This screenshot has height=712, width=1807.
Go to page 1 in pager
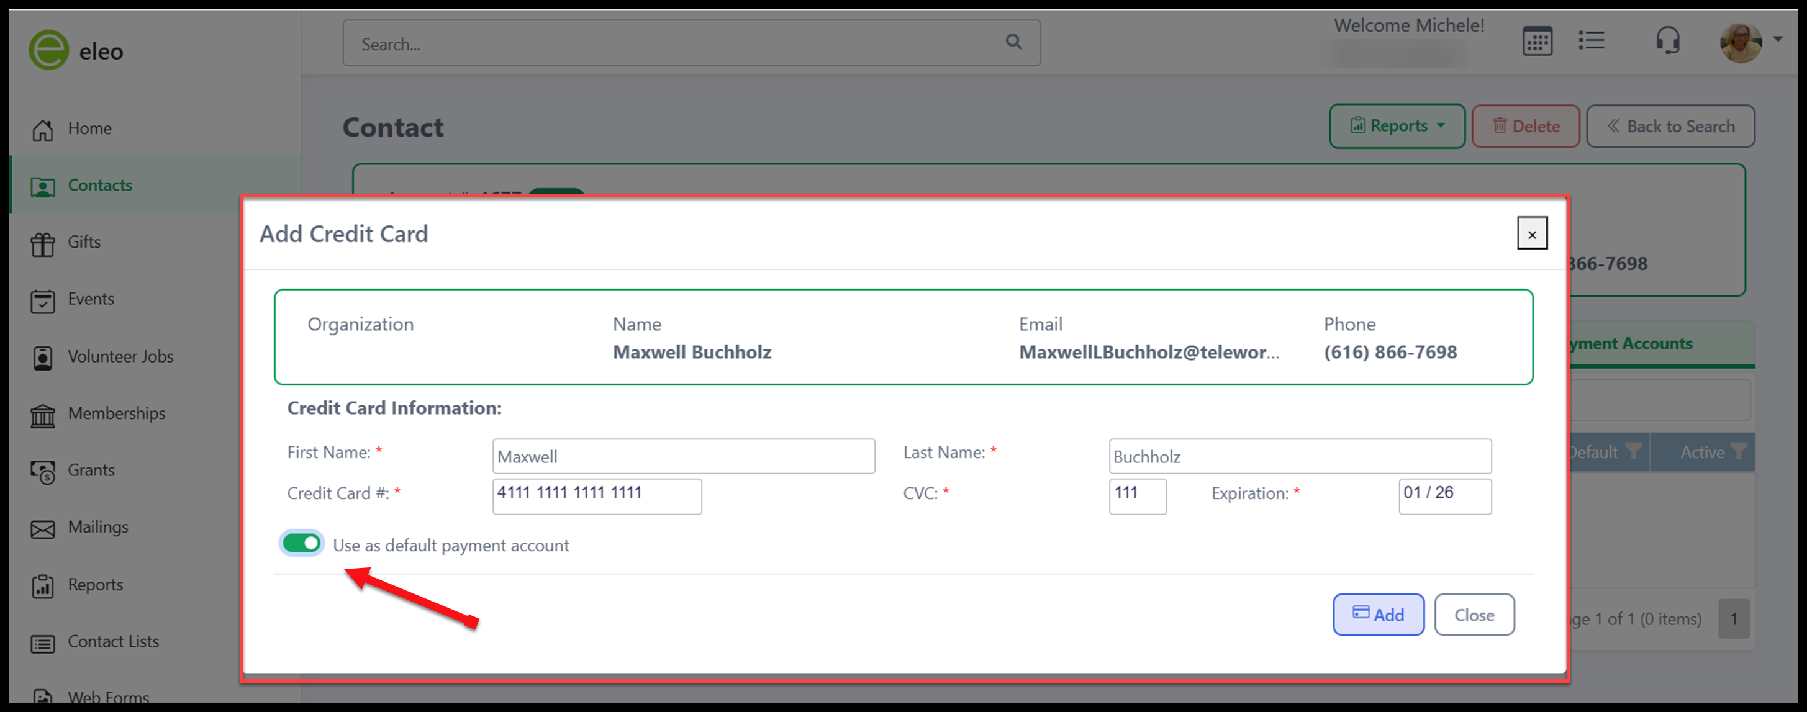[1733, 619]
